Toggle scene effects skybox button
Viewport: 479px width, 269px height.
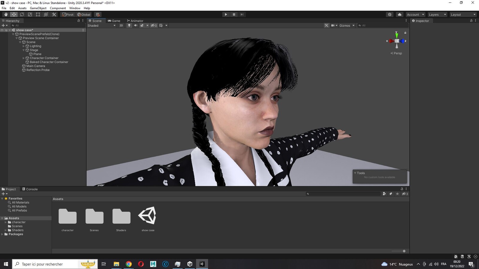tap(142, 25)
